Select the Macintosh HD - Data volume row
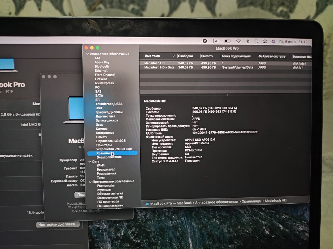 tap(226, 67)
